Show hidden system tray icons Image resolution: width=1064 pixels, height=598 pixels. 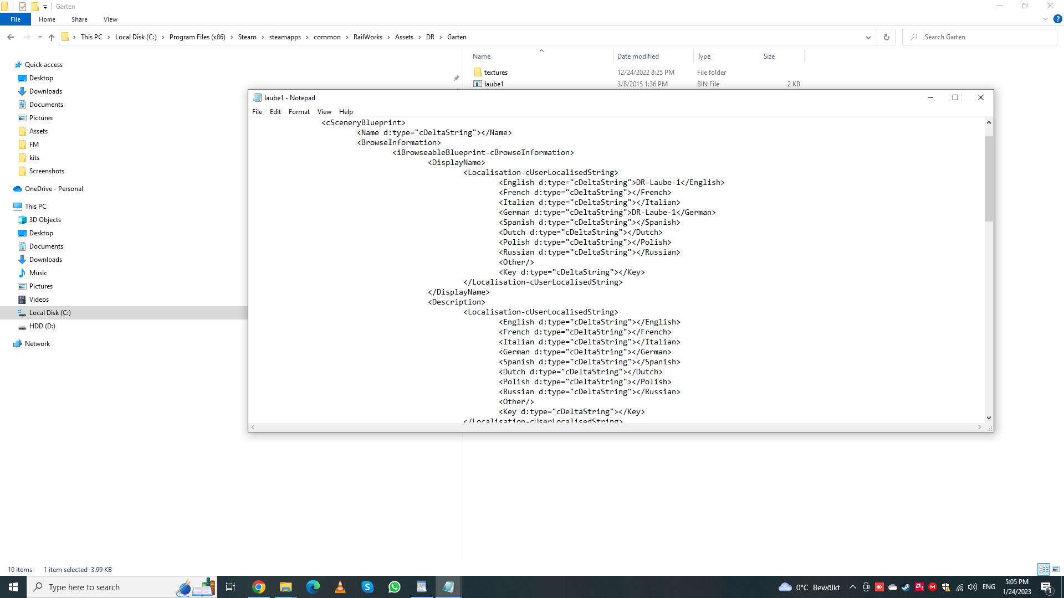(x=853, y=587)
